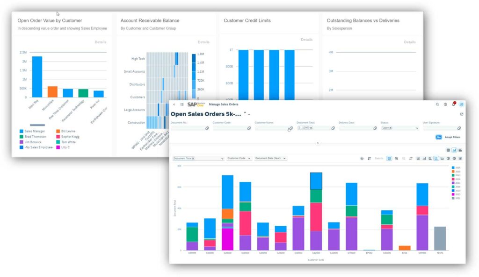Open the Status dropdown arrow

click(x=417, y=128)
